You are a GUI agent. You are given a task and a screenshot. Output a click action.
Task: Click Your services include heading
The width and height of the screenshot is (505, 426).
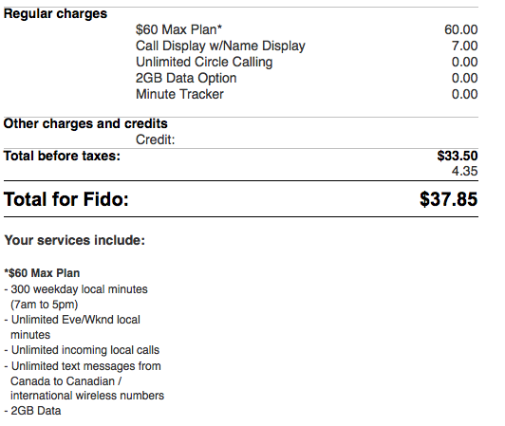[75, 240]
